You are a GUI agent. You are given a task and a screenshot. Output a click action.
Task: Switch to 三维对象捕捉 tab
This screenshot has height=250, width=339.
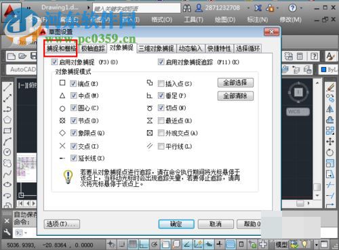pyautogui.click(x=156, y=48)
